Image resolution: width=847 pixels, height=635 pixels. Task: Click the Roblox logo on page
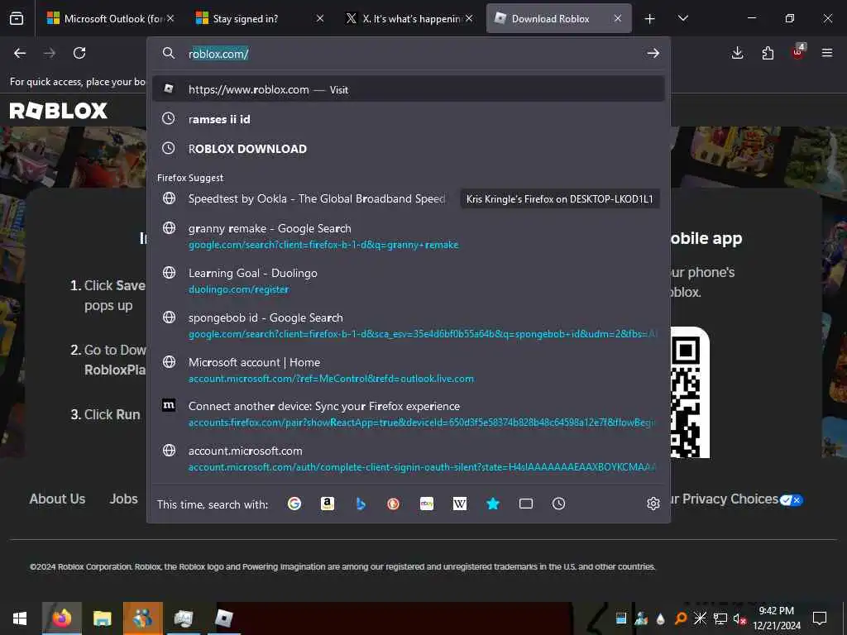click(59, 111)
